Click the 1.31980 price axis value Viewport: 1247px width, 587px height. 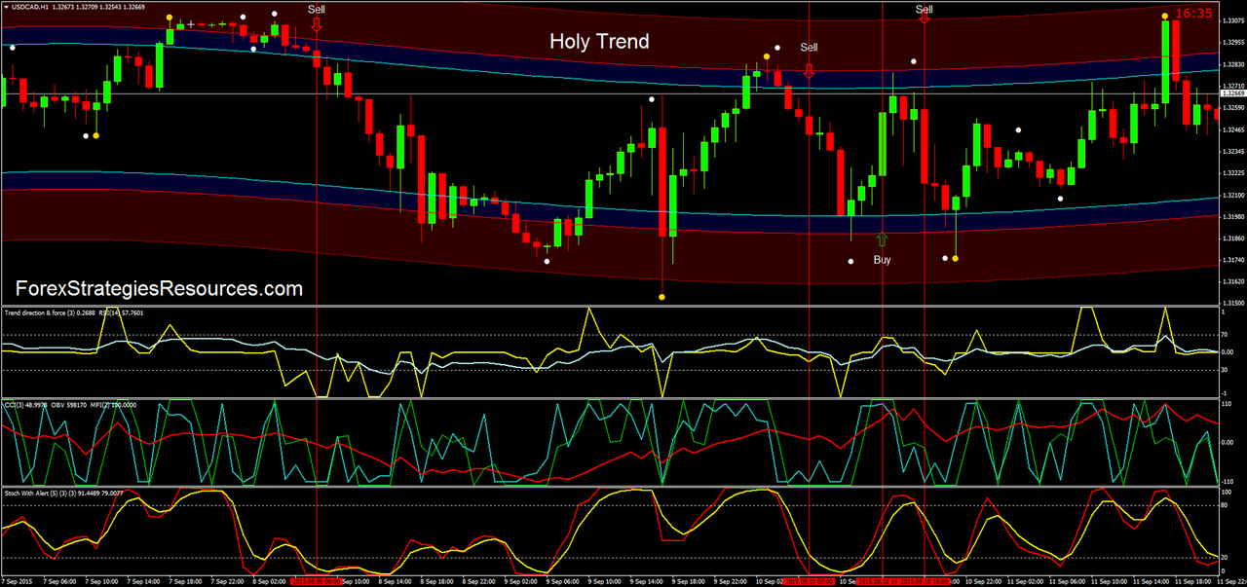(1233, 216)
